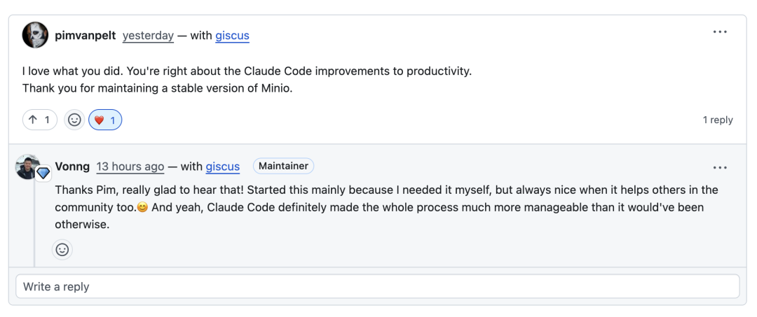
Task: Click the Maintainer badge
Action: pos(283,167)
